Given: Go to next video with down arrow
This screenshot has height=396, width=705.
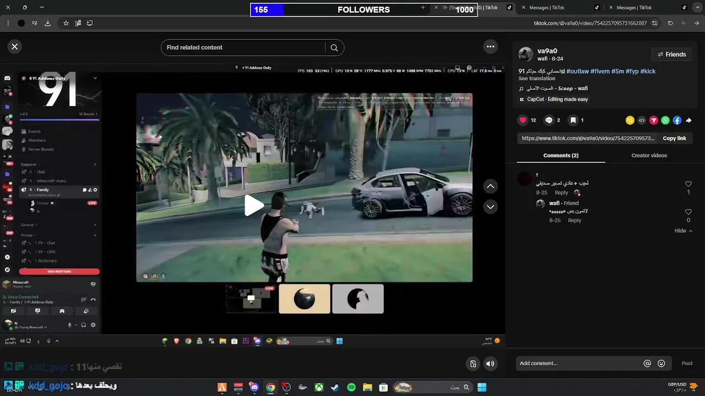Looking at the screenshot, I should (x=490, y=207).
